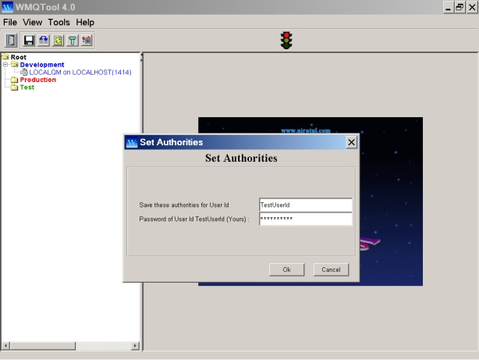This screenshot has height=360, width=479.
Task: Collapse the Development tree node
Action: (x=5, y=65)
